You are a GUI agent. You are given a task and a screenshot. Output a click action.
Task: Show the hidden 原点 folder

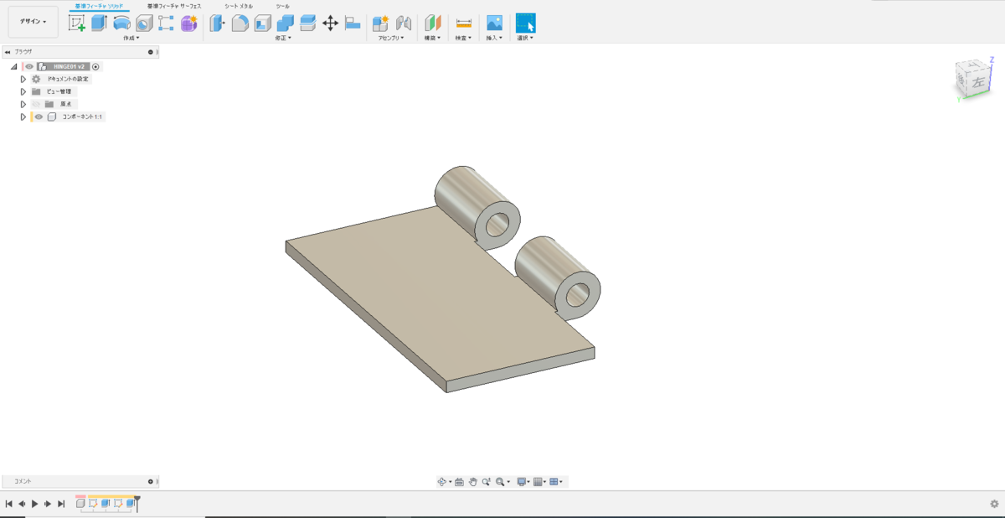click(36, 104)
